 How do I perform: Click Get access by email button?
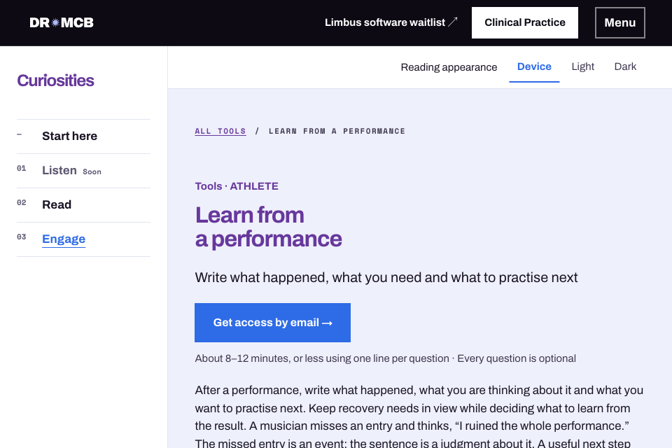(x=272, y=323)
